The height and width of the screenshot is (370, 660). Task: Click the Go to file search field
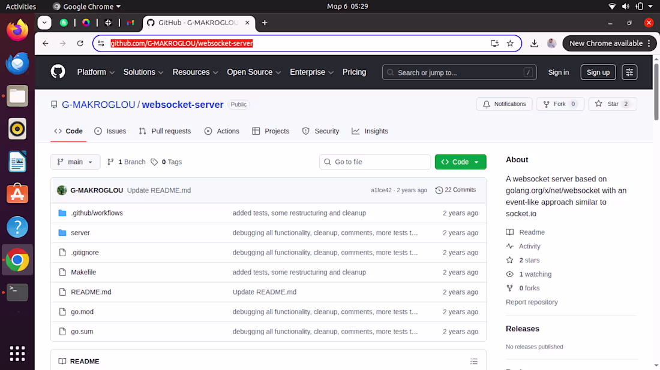375,162
